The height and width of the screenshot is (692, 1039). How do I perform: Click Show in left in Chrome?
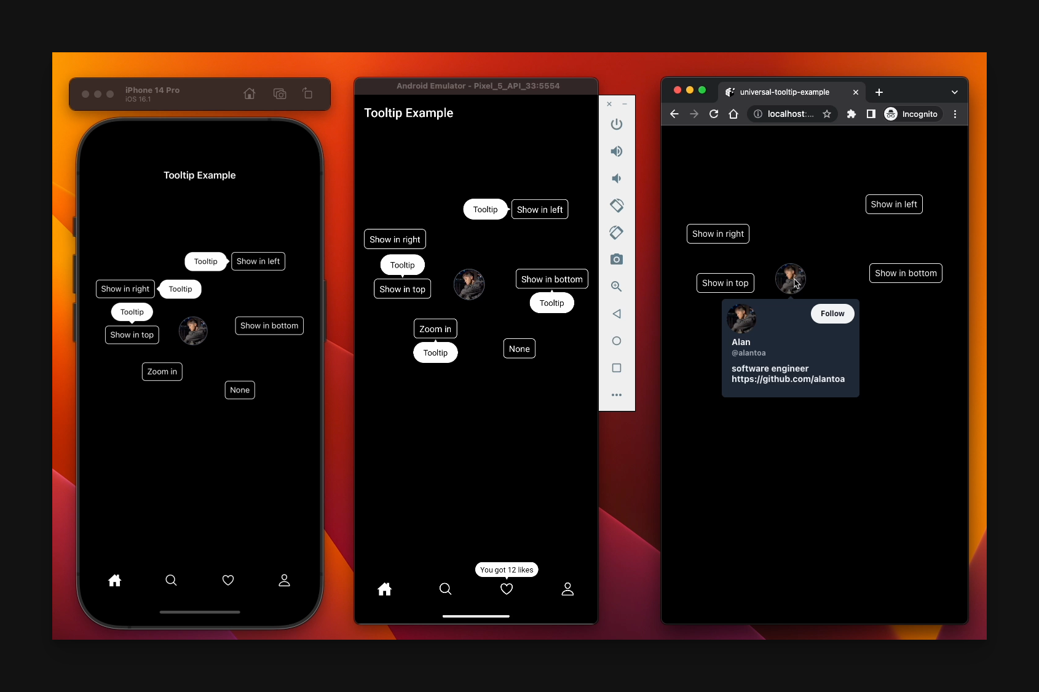(894, 204)
